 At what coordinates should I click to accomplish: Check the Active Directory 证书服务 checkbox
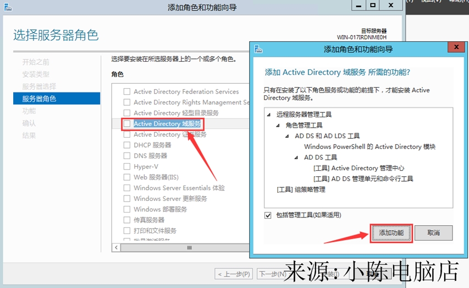pos(127,134)
